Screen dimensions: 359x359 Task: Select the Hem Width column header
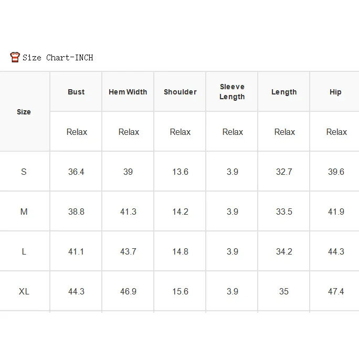(x=128, y=92)
